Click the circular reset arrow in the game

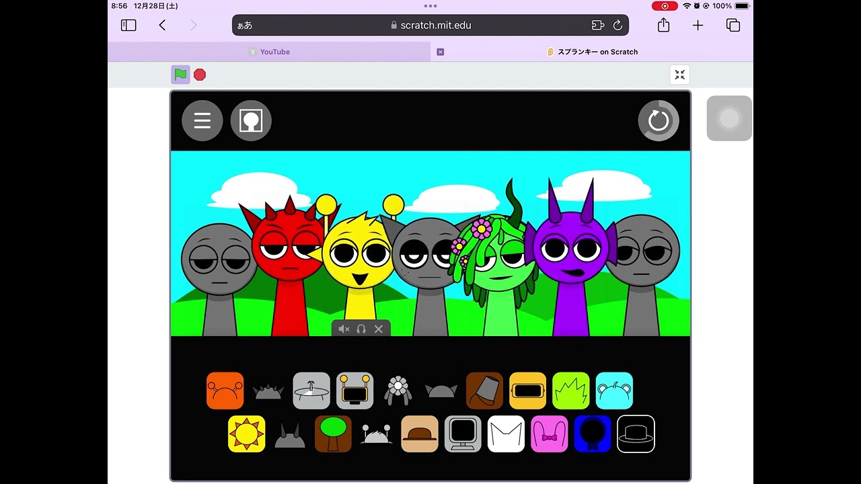659,121
